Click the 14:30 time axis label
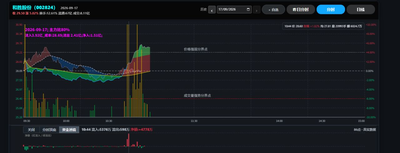 point(322,121)
